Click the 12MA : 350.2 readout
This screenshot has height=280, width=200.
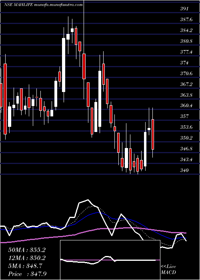(x=27, y=258)
